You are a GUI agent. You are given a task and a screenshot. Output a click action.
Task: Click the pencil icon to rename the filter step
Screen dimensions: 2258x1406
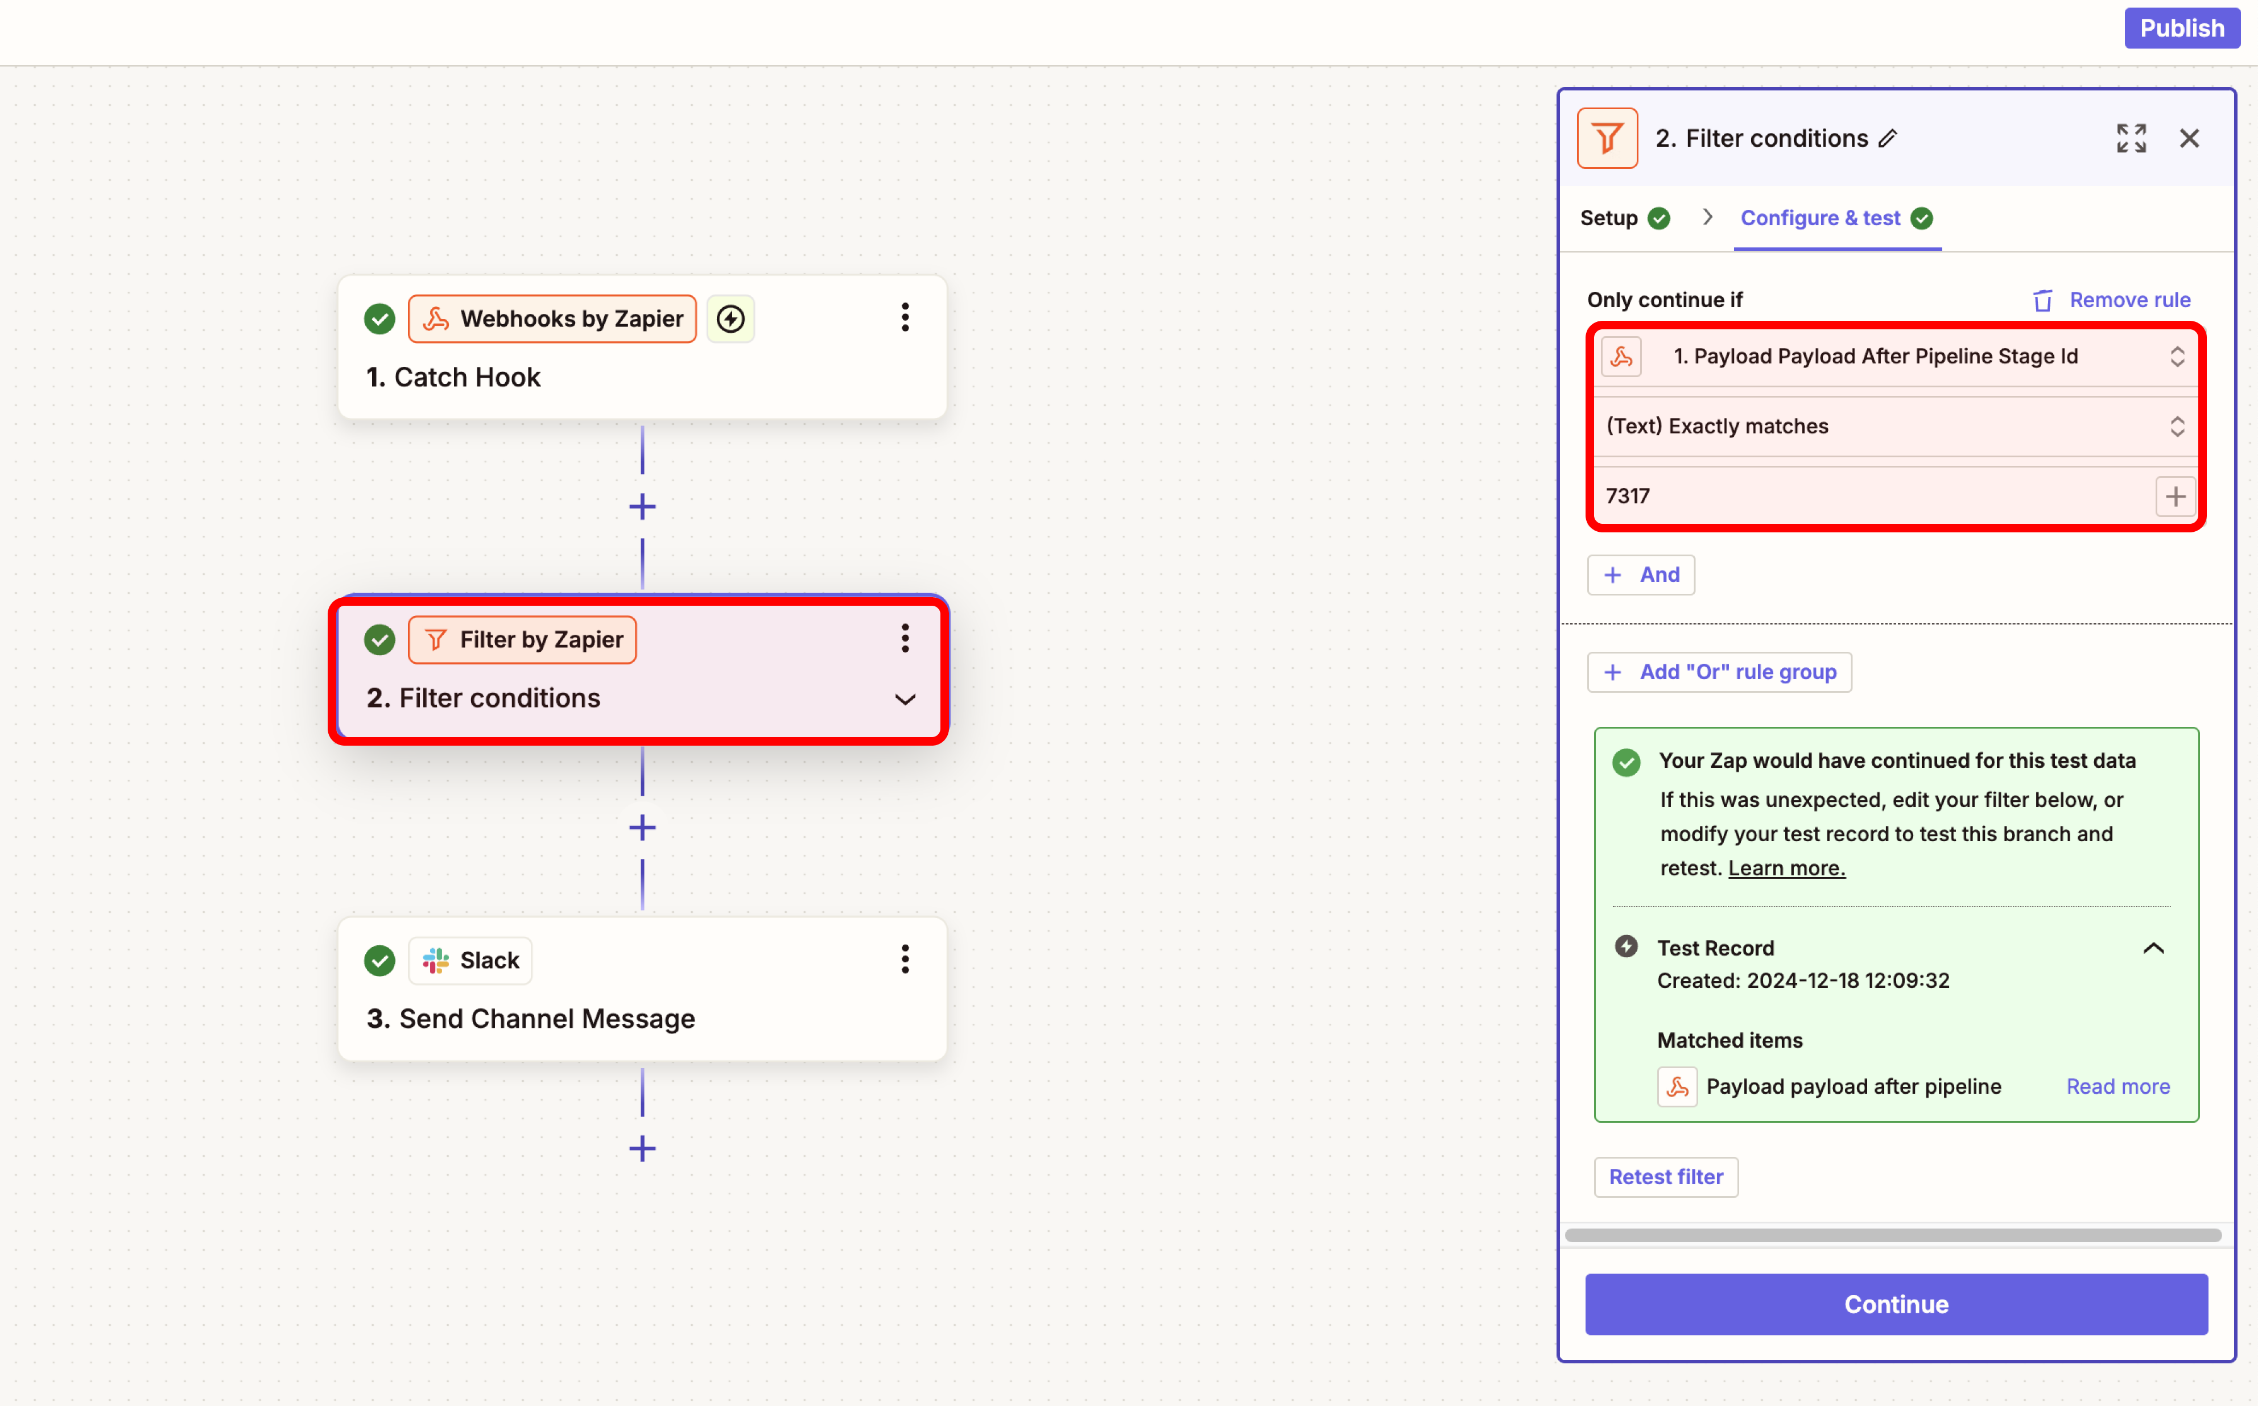(x=1888, y=139)
